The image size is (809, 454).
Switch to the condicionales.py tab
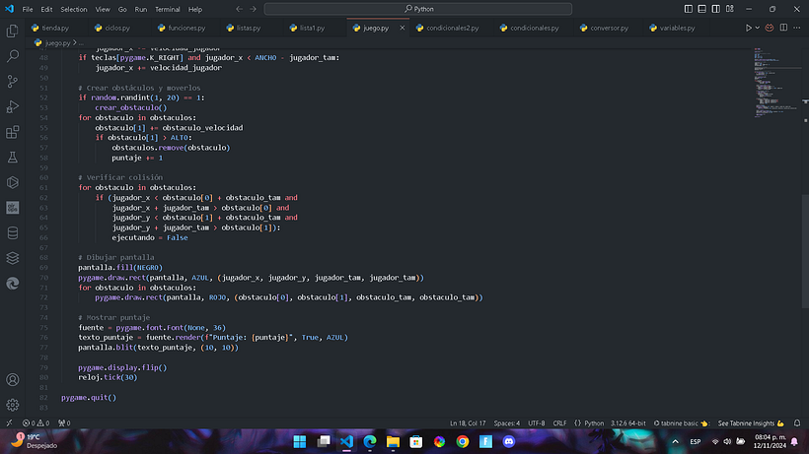point(535,28)
